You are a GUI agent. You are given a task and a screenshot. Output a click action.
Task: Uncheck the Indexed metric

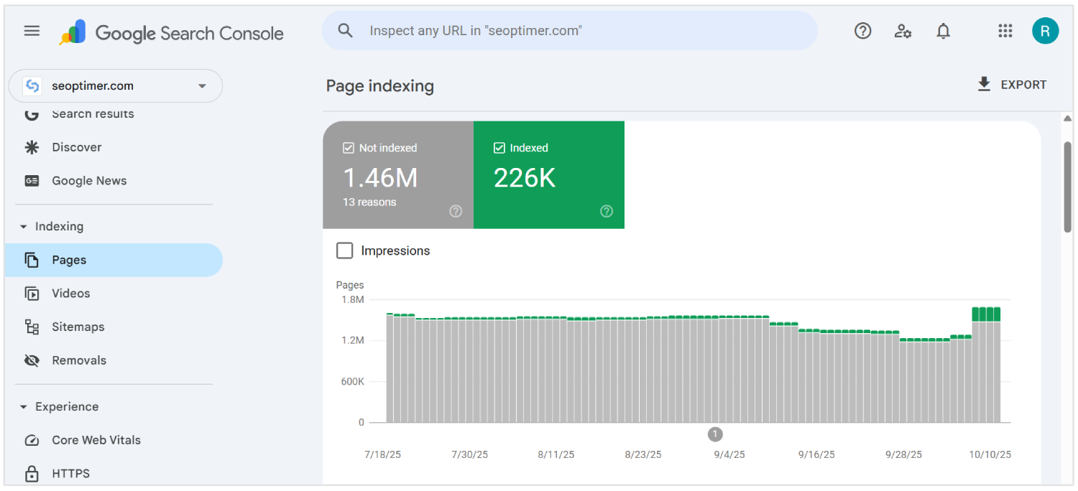click(499, 147)
